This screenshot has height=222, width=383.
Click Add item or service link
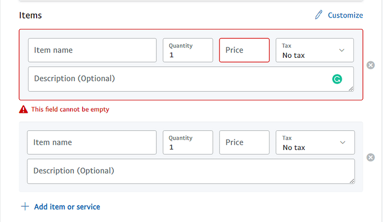pos(67,207)
